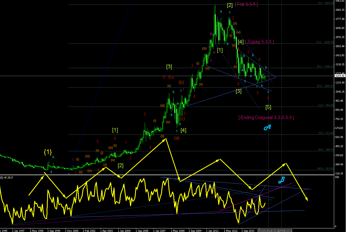
Task: Click "1 Feb 2002" on the time axis
Action: point(90,230)
